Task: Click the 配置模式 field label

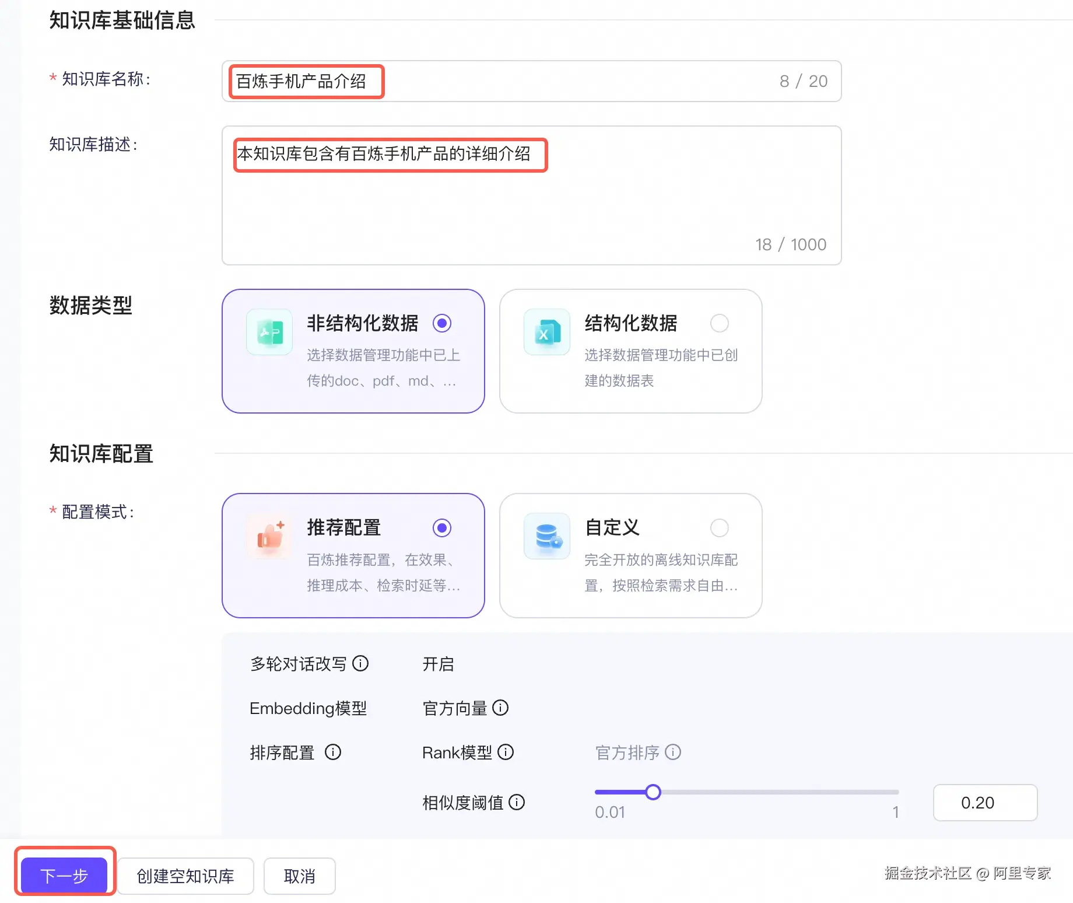Action: click(98, 512)
